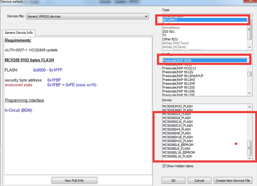The height and width of the screenshot is (186, 257).
Task: Select MC9S08SL8_EEPROM device
Action: pos(204,145)
